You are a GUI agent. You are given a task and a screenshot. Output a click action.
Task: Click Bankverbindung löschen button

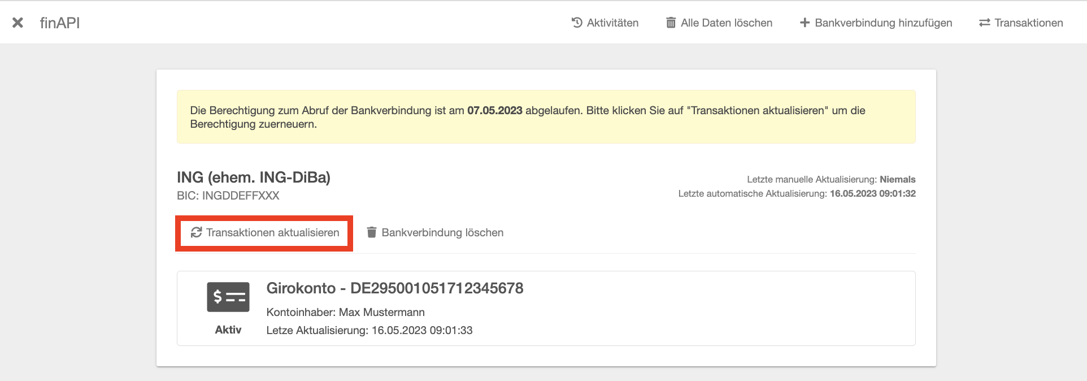[435, 232]
